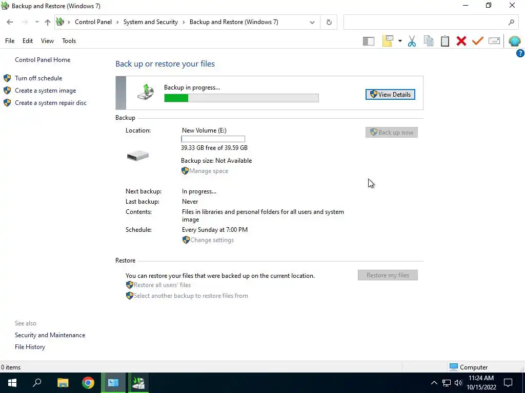Switch to Backup and Restore taskbar icon
The height and width of the screenshot is (393, 525).
click(138, 383)
